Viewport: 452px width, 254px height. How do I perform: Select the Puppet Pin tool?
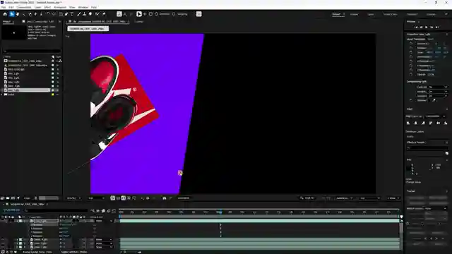click(x=104, y=14)
